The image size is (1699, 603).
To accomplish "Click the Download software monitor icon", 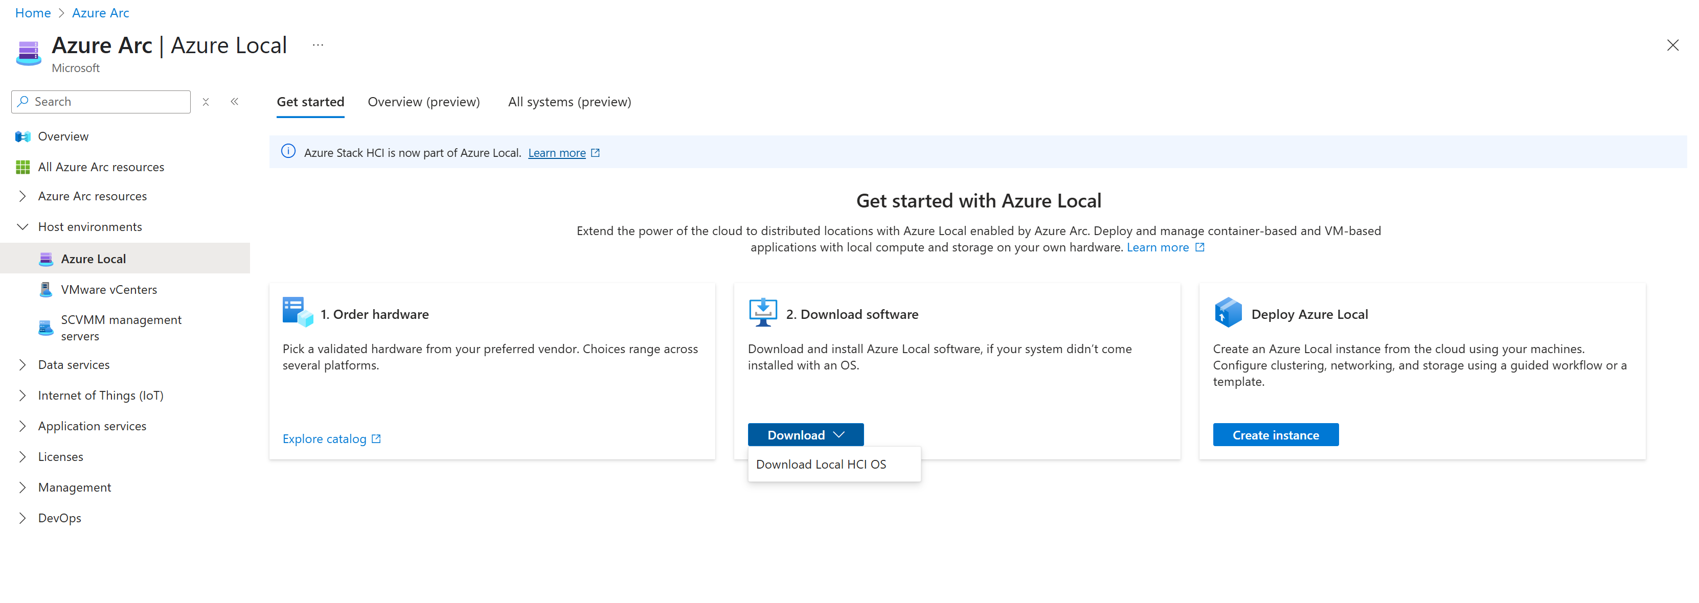I will [762, 312].
